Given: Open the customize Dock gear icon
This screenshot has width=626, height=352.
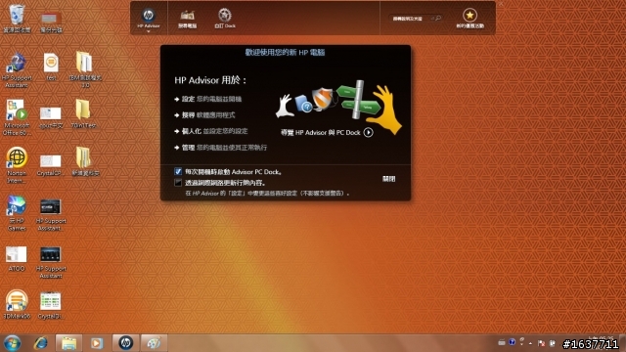Looking at the screenshot, I should (225, 19).
